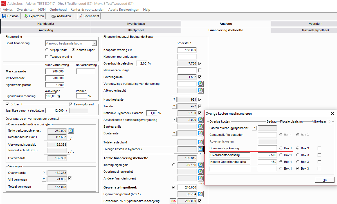The image size is (337, 204).
Task: Click the help icon beside Hypotheekakte
Action: [174, 99]
